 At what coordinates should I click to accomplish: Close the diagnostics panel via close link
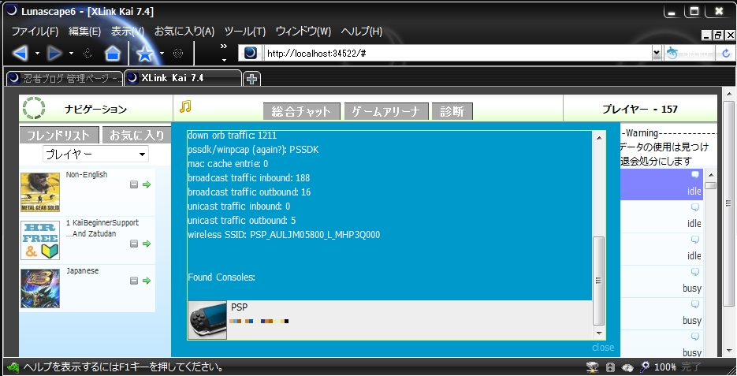(x=603, y=348)
